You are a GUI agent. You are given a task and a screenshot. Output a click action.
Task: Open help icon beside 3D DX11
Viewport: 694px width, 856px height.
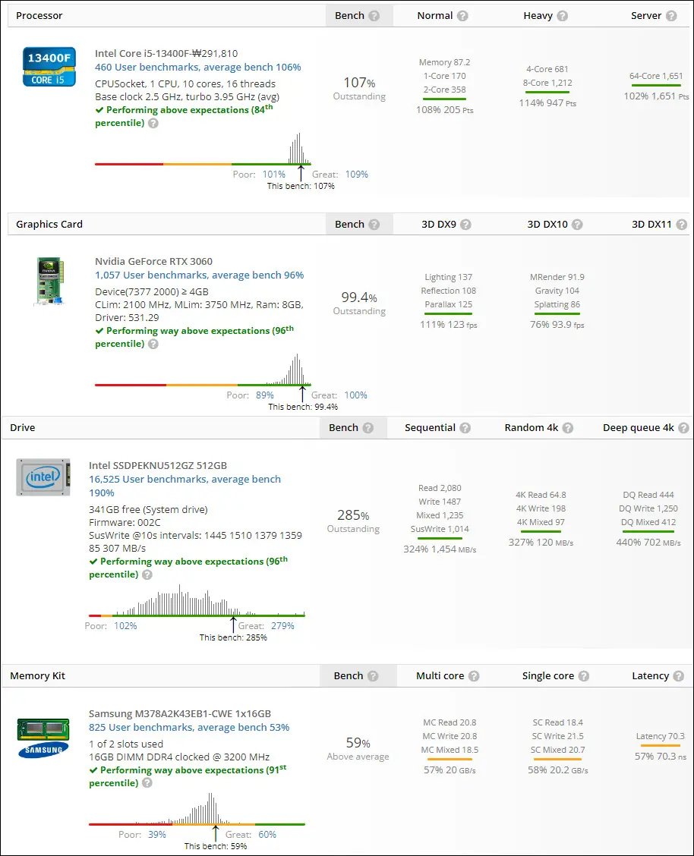pos(681,225)
